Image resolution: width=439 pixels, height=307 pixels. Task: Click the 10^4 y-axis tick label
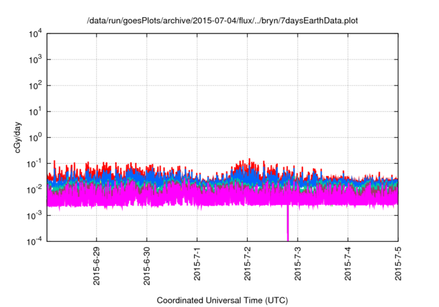click(35, 34)
